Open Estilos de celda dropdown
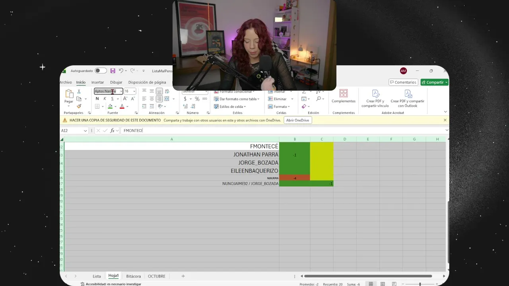Image resolution: width=509 pixels, height=286 pixels. click(230, 106)
